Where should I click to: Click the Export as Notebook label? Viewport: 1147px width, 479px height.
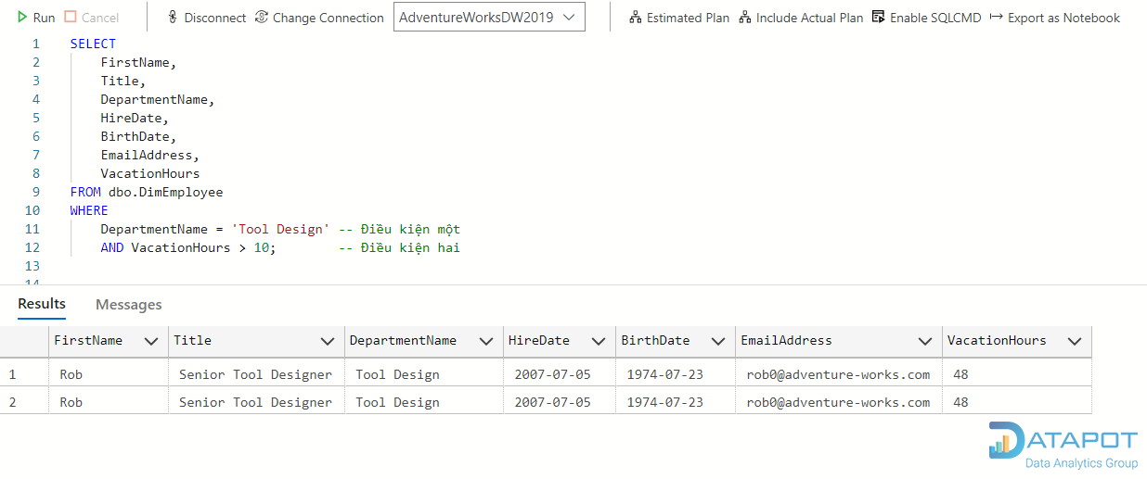pos(1064,18)
